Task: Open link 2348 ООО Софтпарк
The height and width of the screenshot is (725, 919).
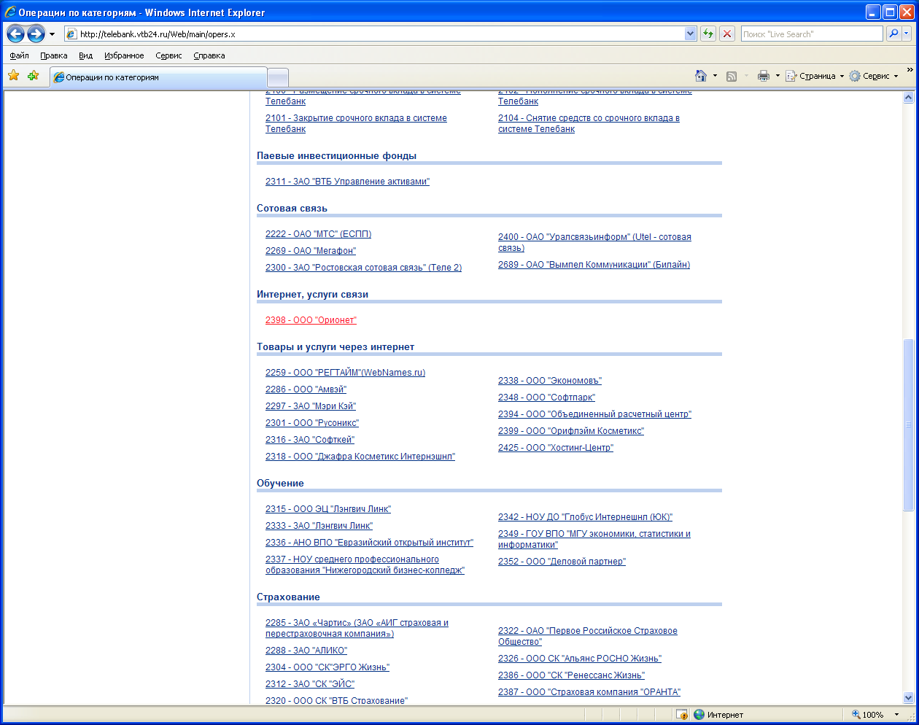Action: 546,398
